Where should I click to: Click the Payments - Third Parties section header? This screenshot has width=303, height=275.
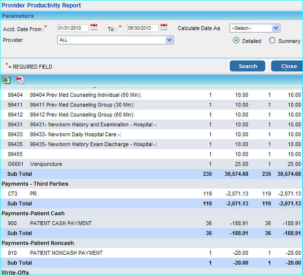(35, 184)
